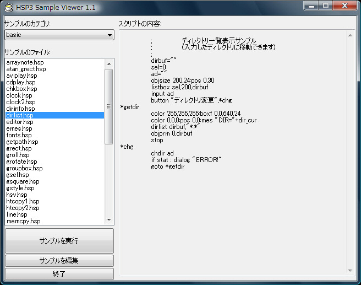Click the file list scrollbar thumb
The image size is (361, 285).
click(108, 106)
